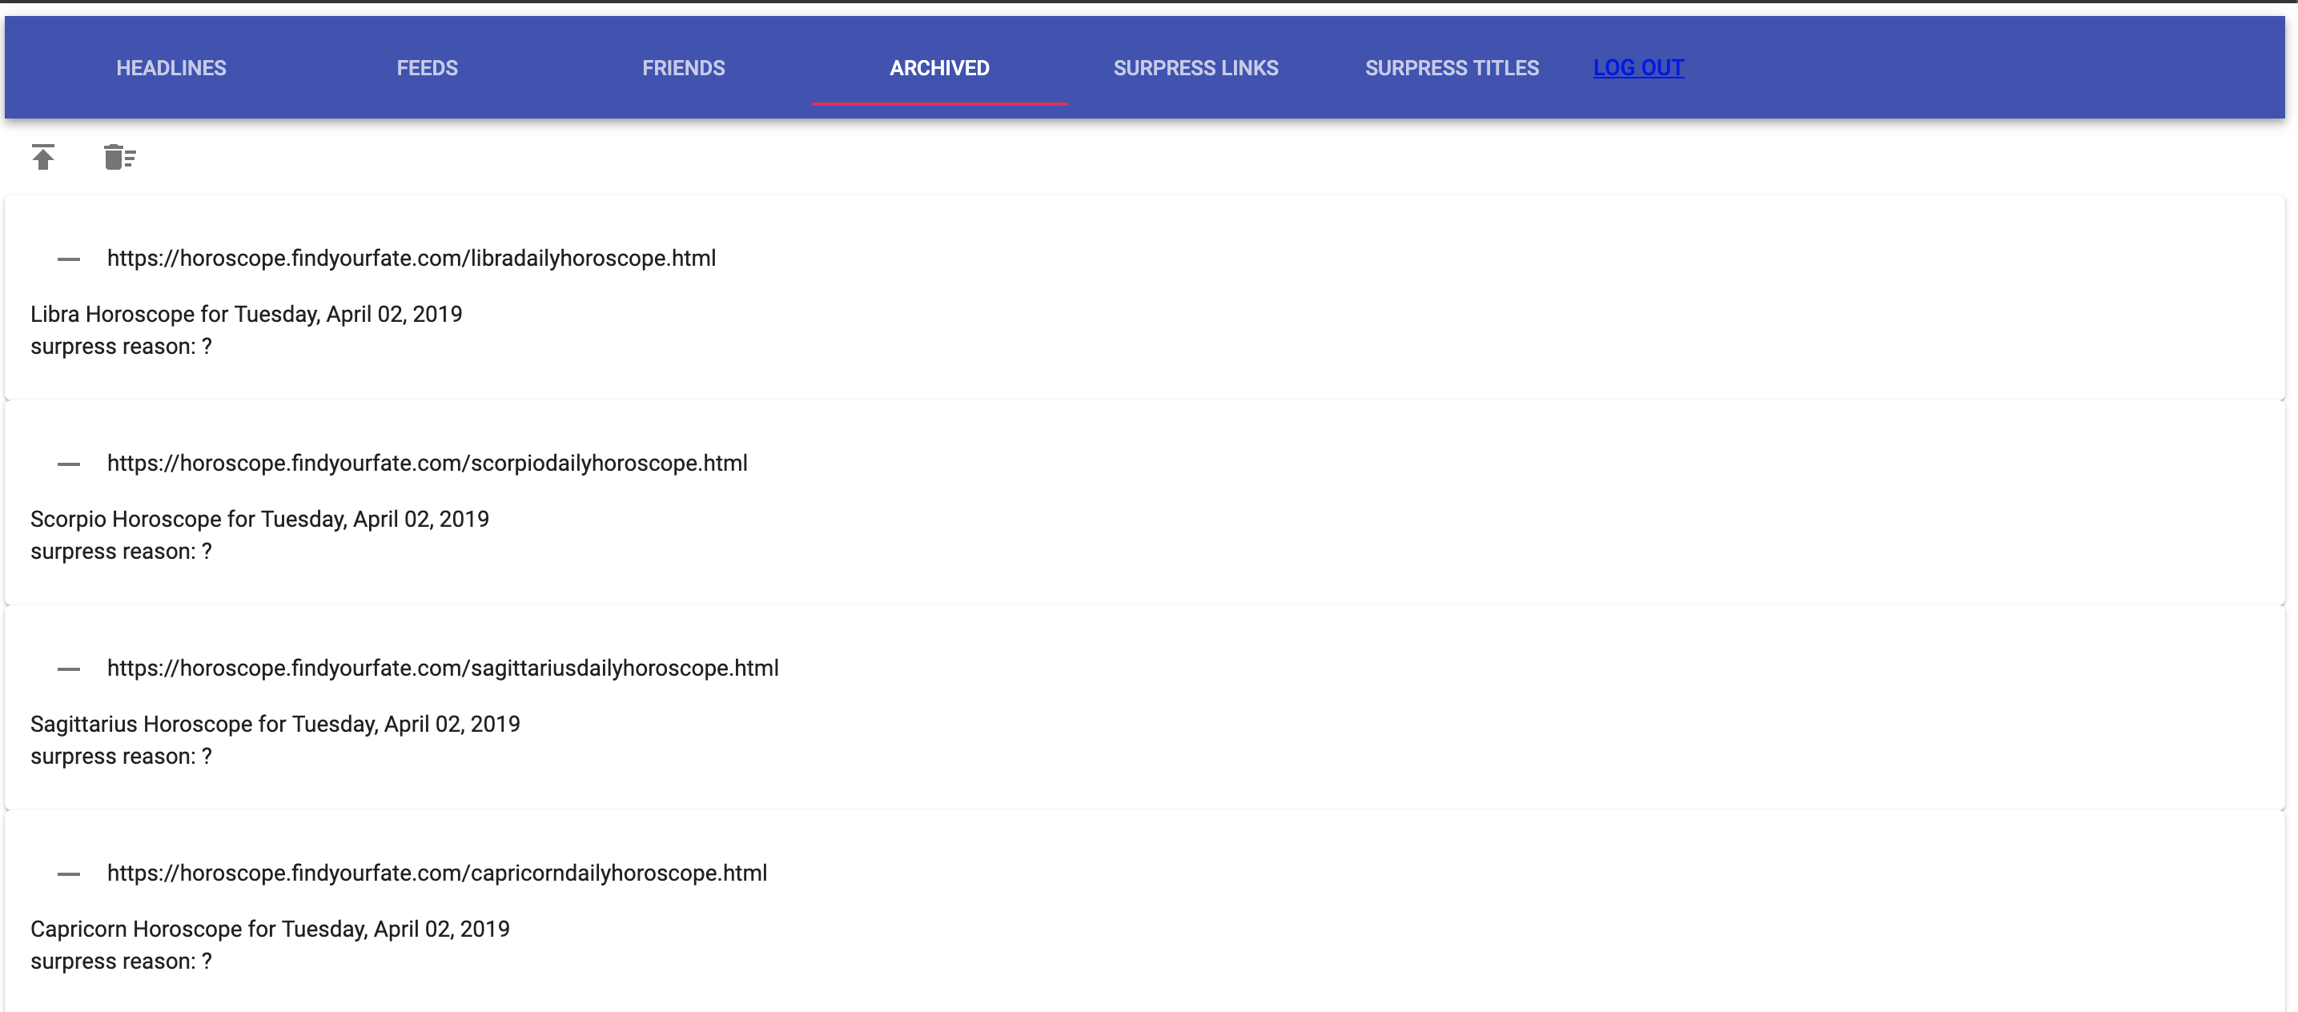Click the delete sweep trash icon
This screenshot has height=1012, width=2298.
pos(119,158)
